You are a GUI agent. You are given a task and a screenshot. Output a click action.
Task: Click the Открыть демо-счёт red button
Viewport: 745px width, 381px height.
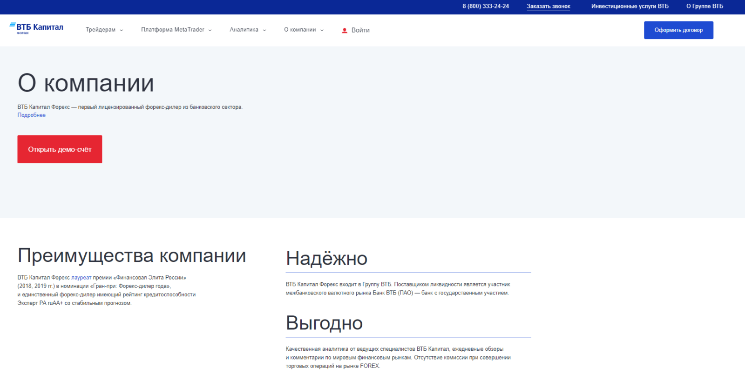click(60, 149)
